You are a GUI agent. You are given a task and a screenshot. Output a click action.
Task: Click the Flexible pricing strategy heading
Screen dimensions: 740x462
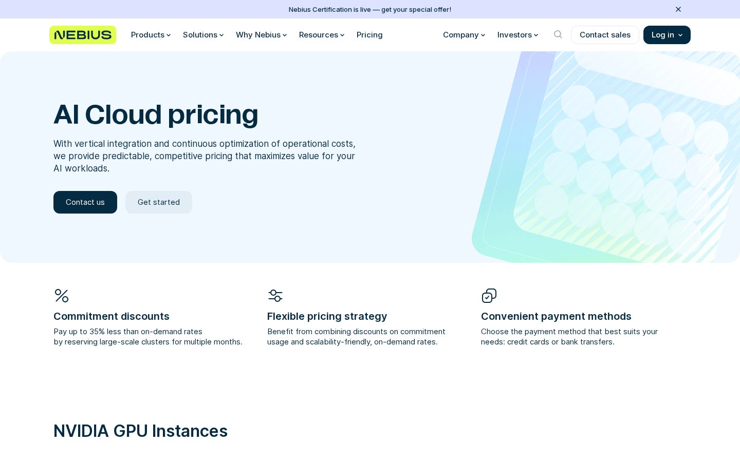327,316
